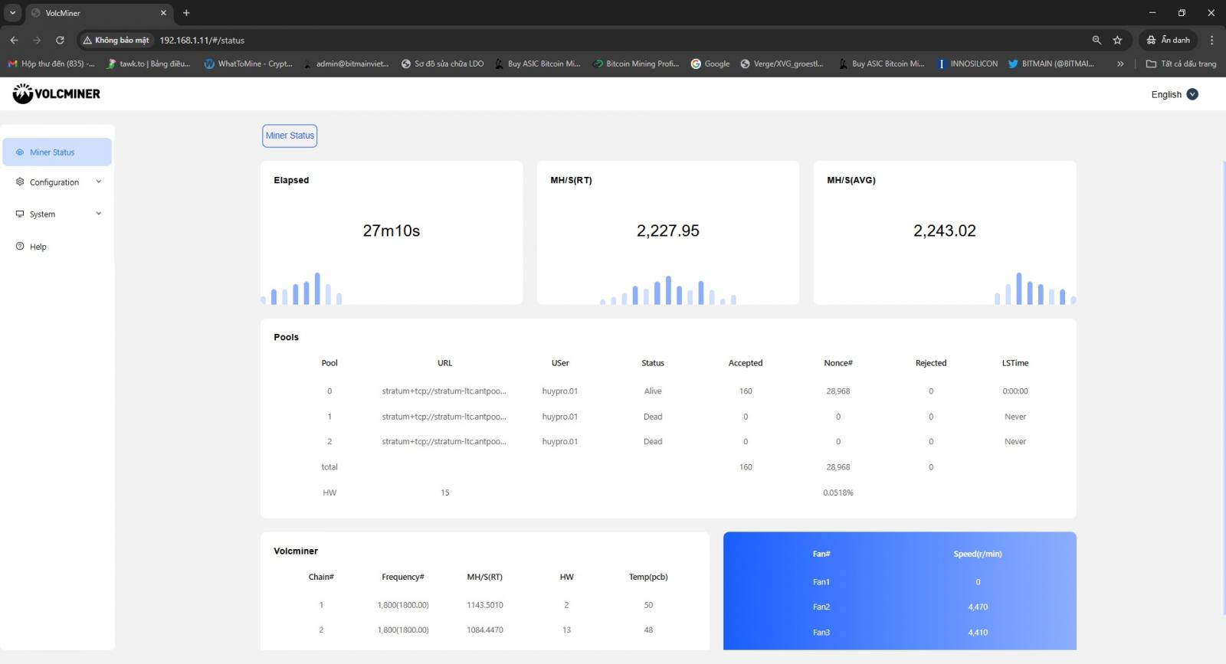This screenshot has height=664, width=1226.
Task: Click the Alive status of pool 0
Action: pyautogui.click(x=653, y=391)
